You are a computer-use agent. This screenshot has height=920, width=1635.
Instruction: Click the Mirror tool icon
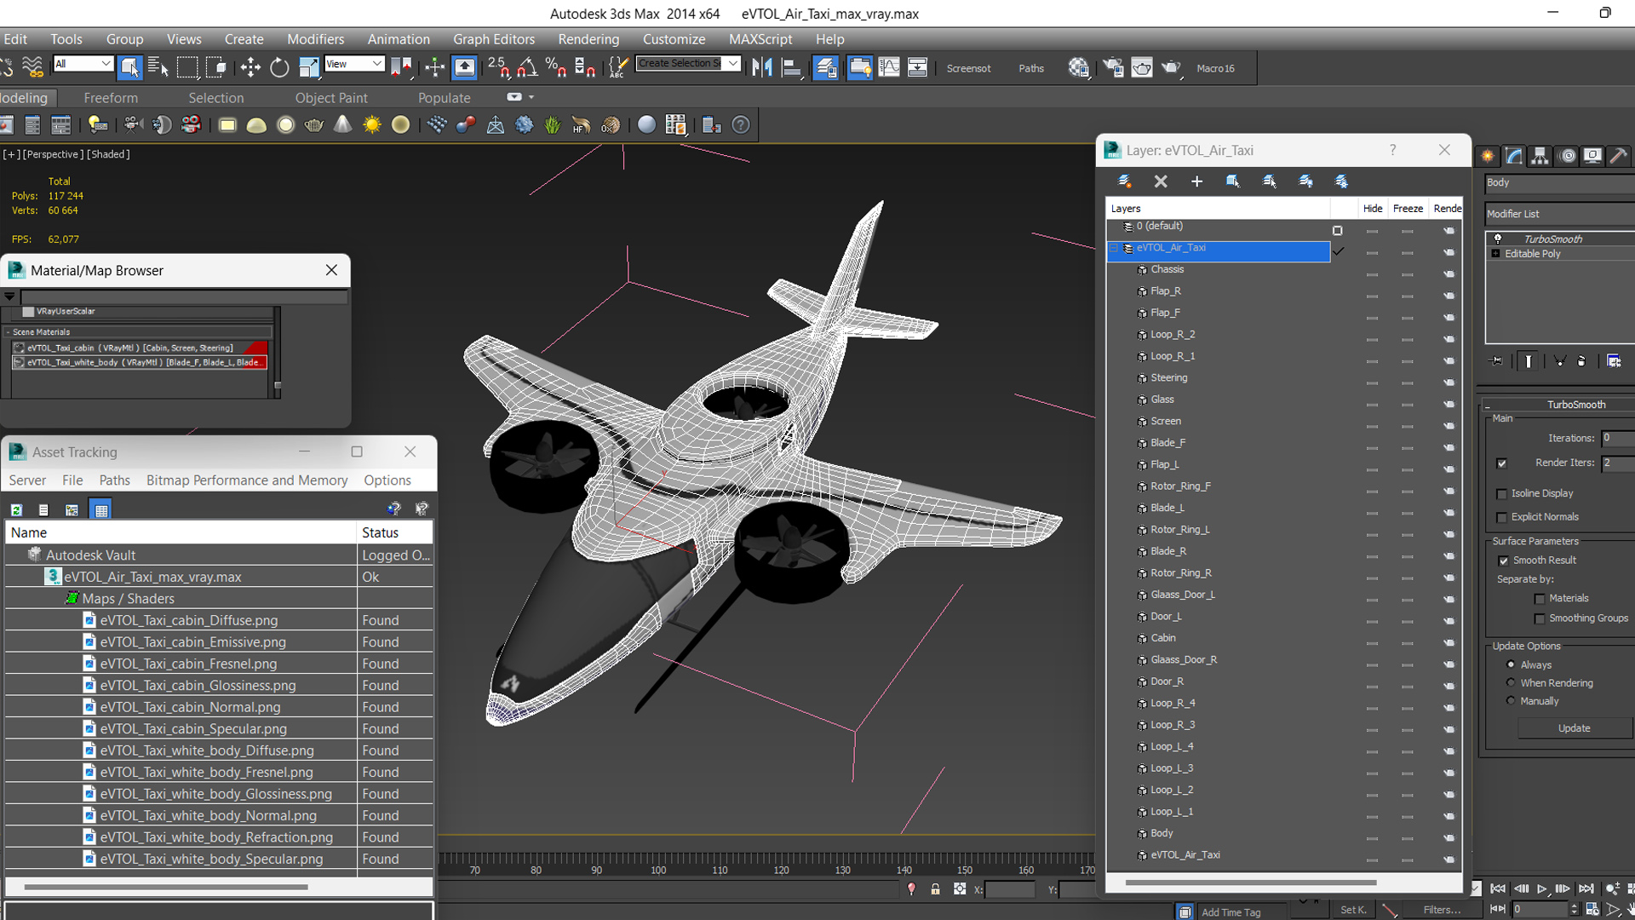pos(762,67)
